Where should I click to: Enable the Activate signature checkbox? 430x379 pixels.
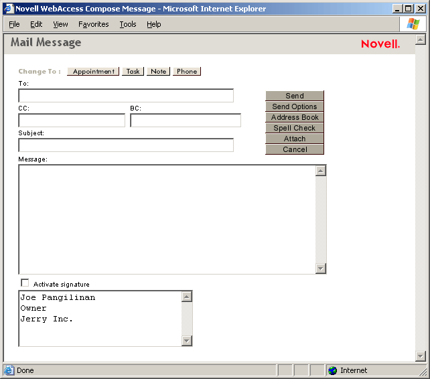[x=25, y=283]
